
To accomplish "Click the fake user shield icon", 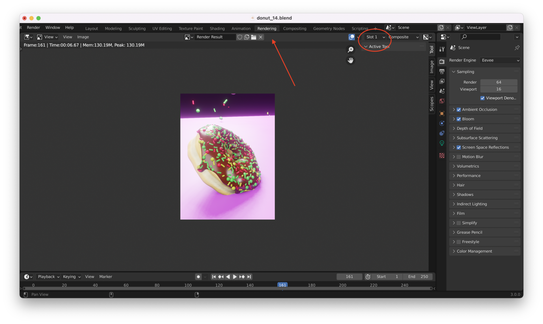I will tap(240, 37).
